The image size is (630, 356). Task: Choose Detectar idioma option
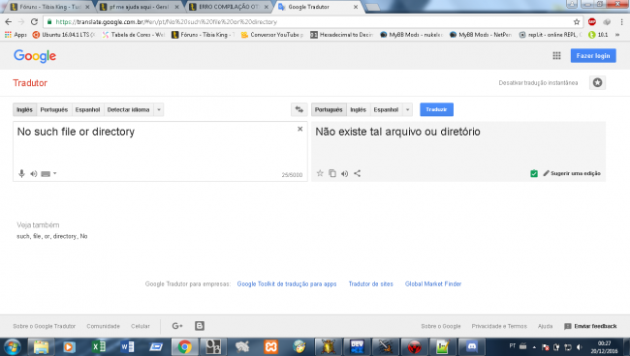(129, 109)
